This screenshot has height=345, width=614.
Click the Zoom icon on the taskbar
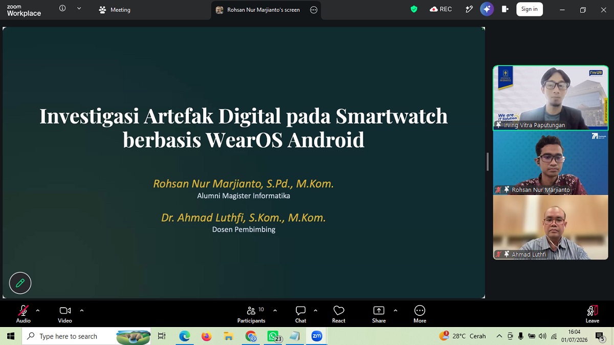317,336
